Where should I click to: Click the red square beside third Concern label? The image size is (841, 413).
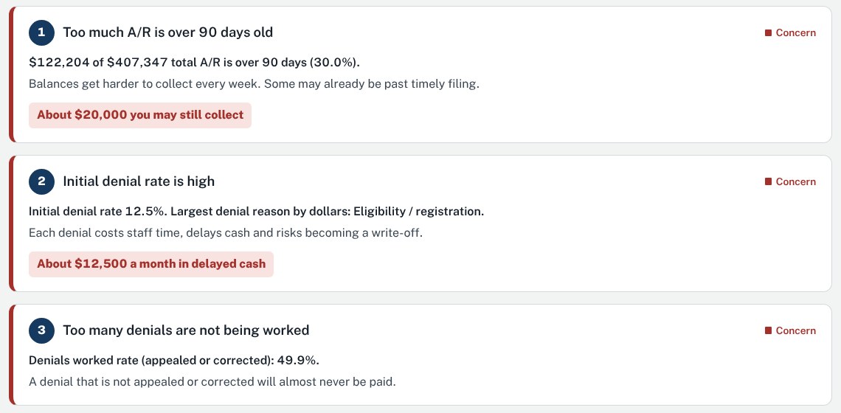768,331
